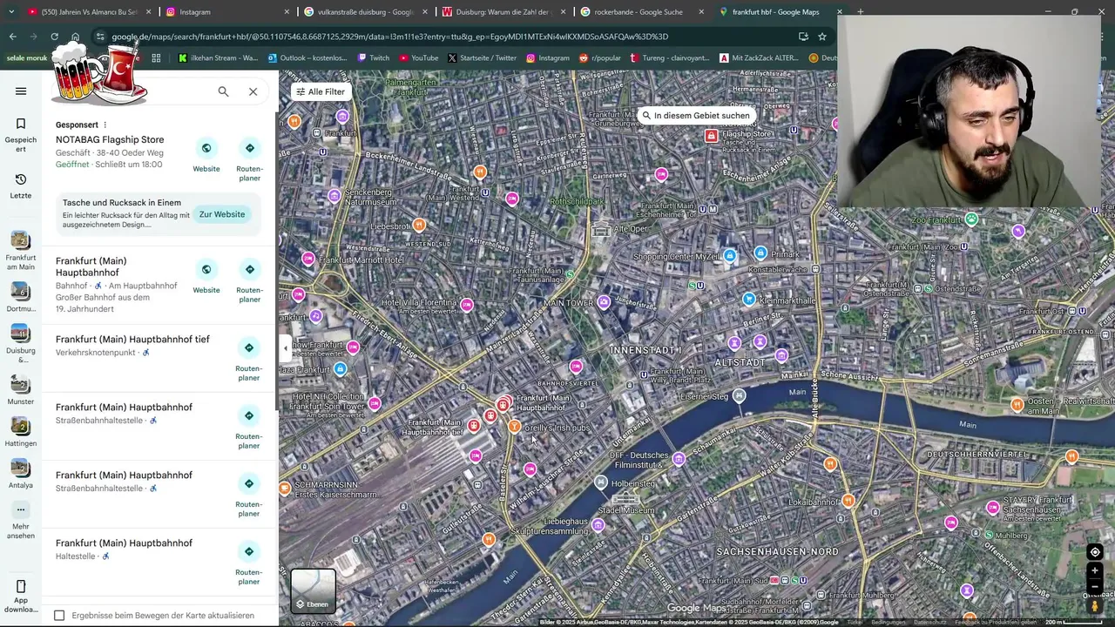Image resolution: width=1115 pixels, height=627 pixels.
Task: Open Gesponsert info three-dot menu
Action: coord(105,125)
